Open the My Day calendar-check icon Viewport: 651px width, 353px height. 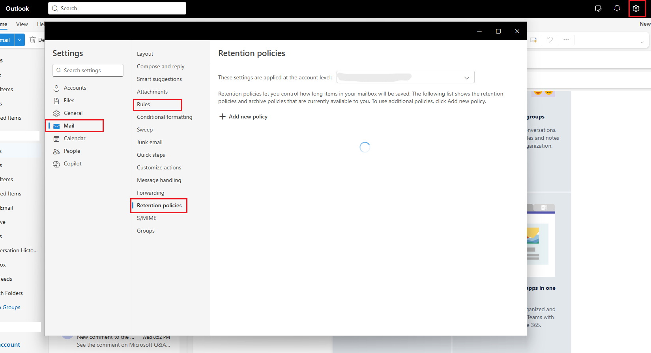point(598,8)
